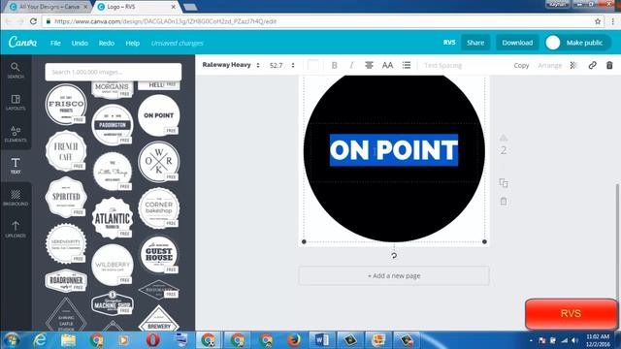The height and width of the screenshot is (349, 621).
Task: Open Firefox from the taskbar
Action: [x=293, y=340]
